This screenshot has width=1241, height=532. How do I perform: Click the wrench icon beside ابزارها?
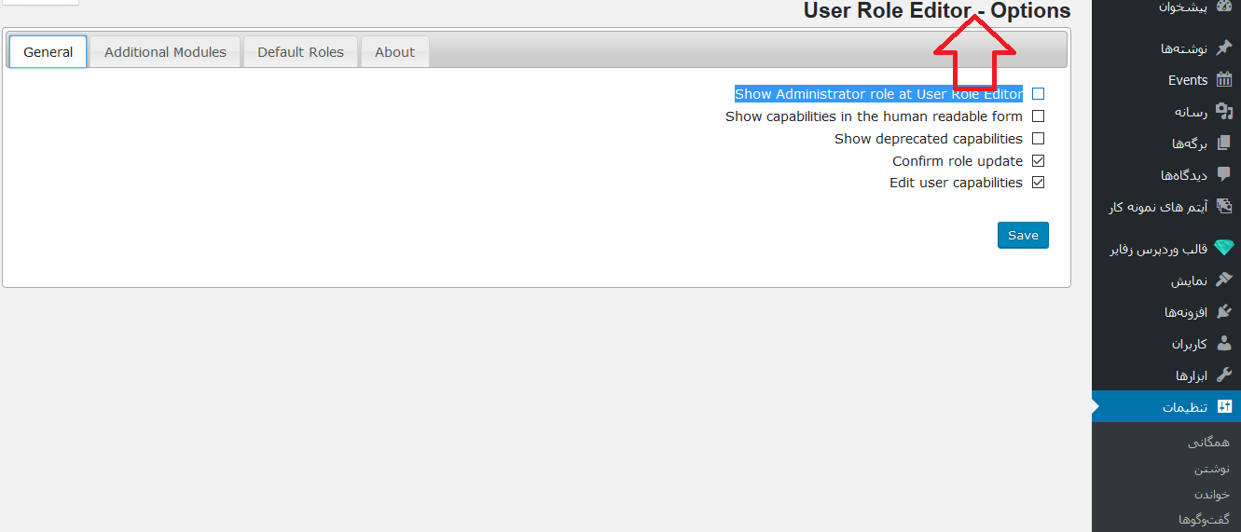1224,375
